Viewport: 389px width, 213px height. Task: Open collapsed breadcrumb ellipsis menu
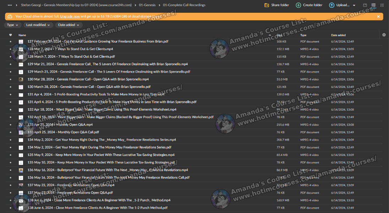click(10, 5)
